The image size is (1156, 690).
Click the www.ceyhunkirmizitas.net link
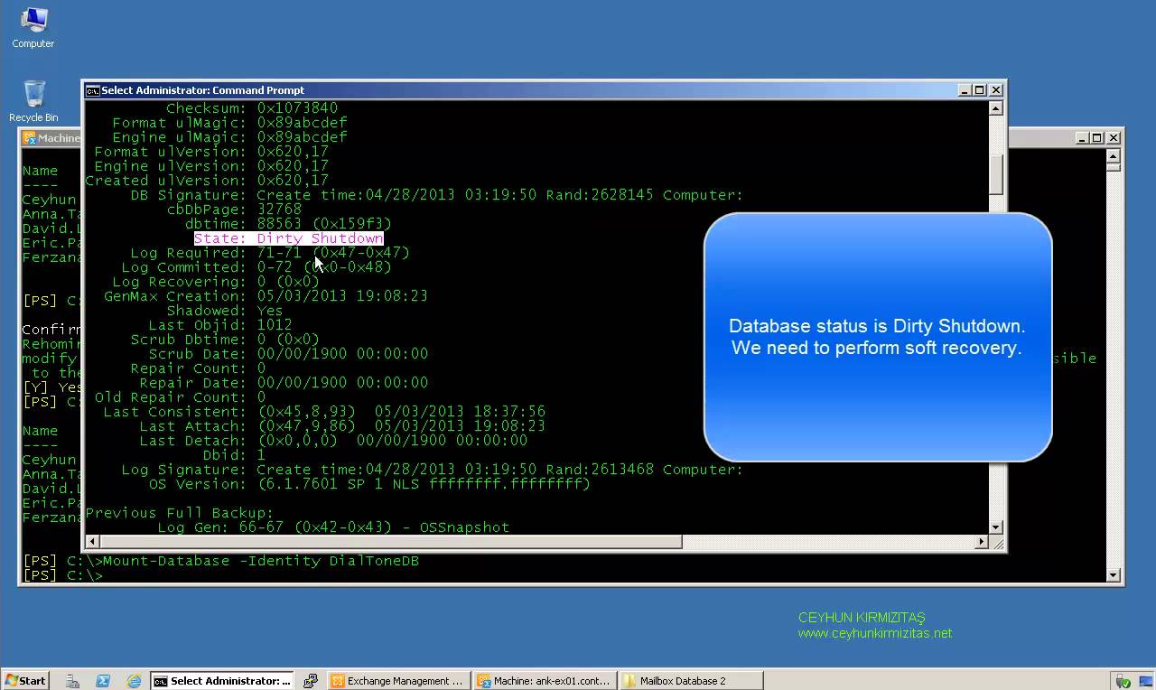click(x=874, y=633)
